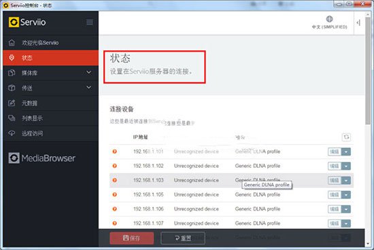Open dropdown arrow for 192.168.1.105 row
The width and height of the screenshot is (374, 250).
click(x=346, y=195)
